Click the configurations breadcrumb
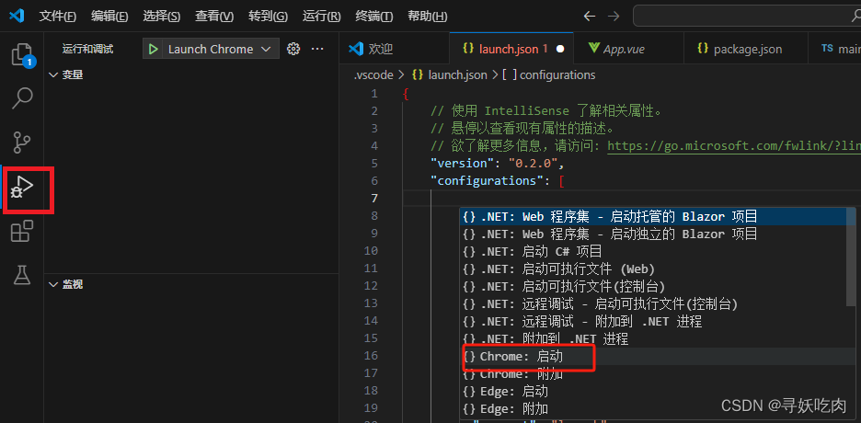Screen dimensions: 861x423 549,74
